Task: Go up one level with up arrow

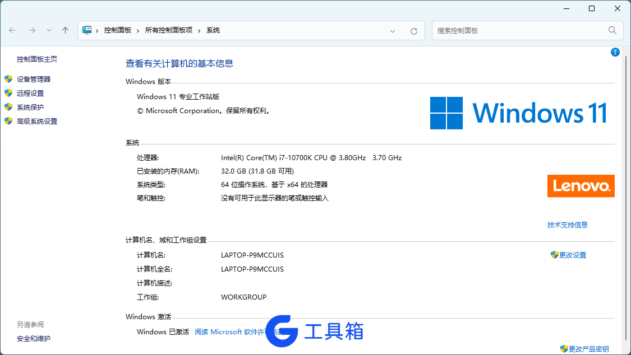Action: tap(65, 31)
